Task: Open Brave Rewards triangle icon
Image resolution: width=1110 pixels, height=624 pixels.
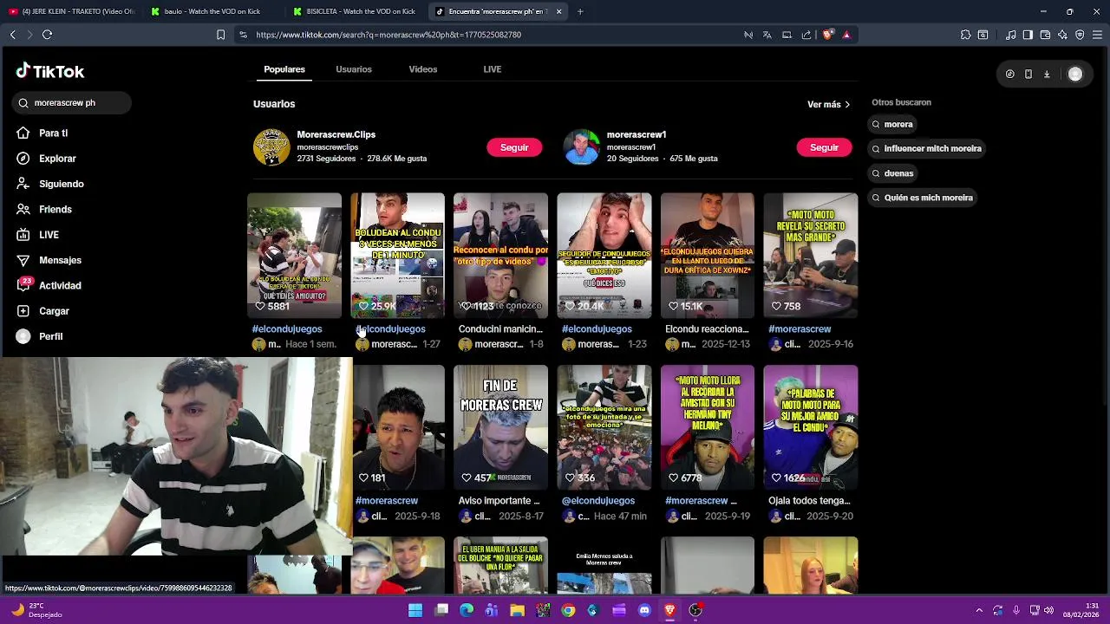Action: coord(846,35)
